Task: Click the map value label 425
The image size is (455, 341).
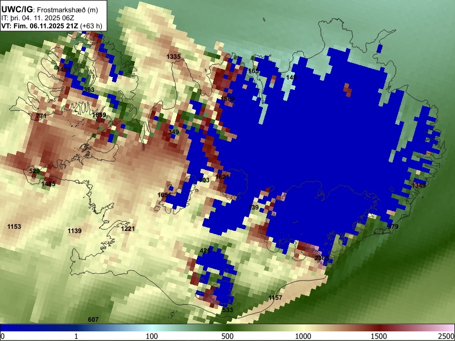Action: 205,251
